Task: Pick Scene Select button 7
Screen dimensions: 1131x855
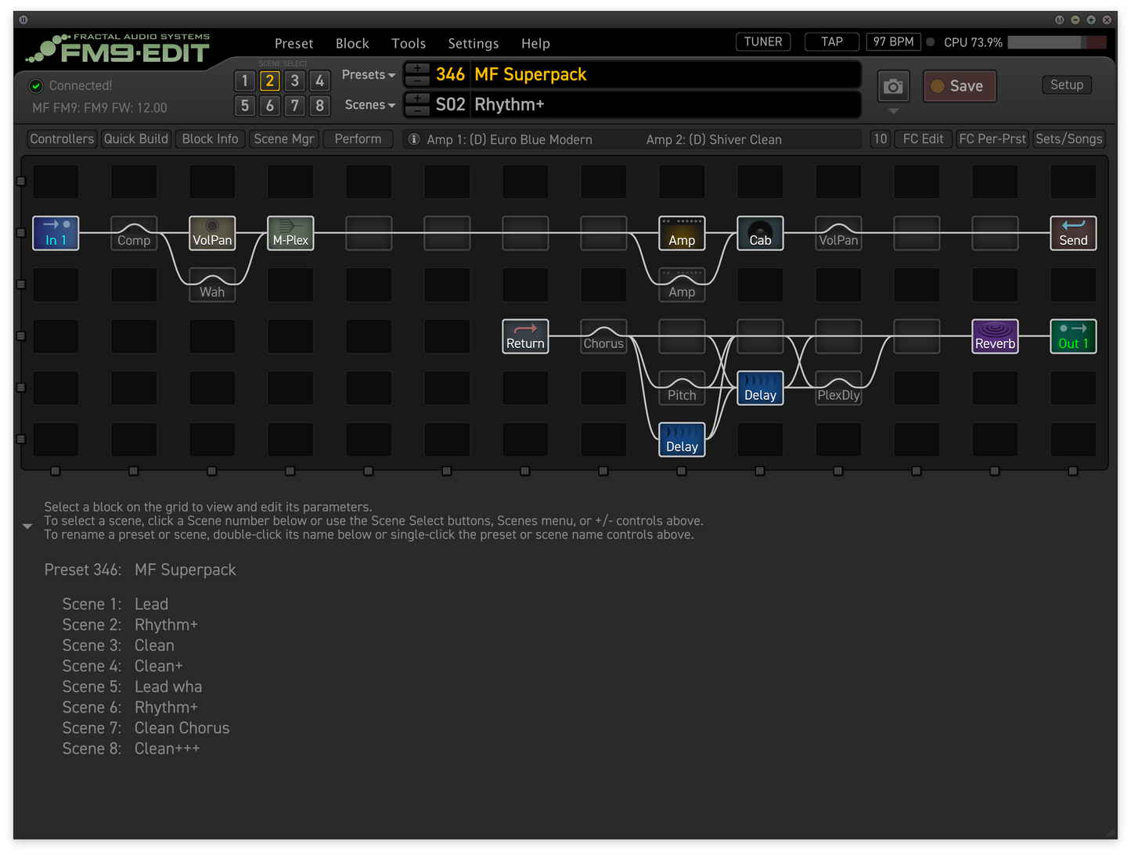Action: pos(295,106)
